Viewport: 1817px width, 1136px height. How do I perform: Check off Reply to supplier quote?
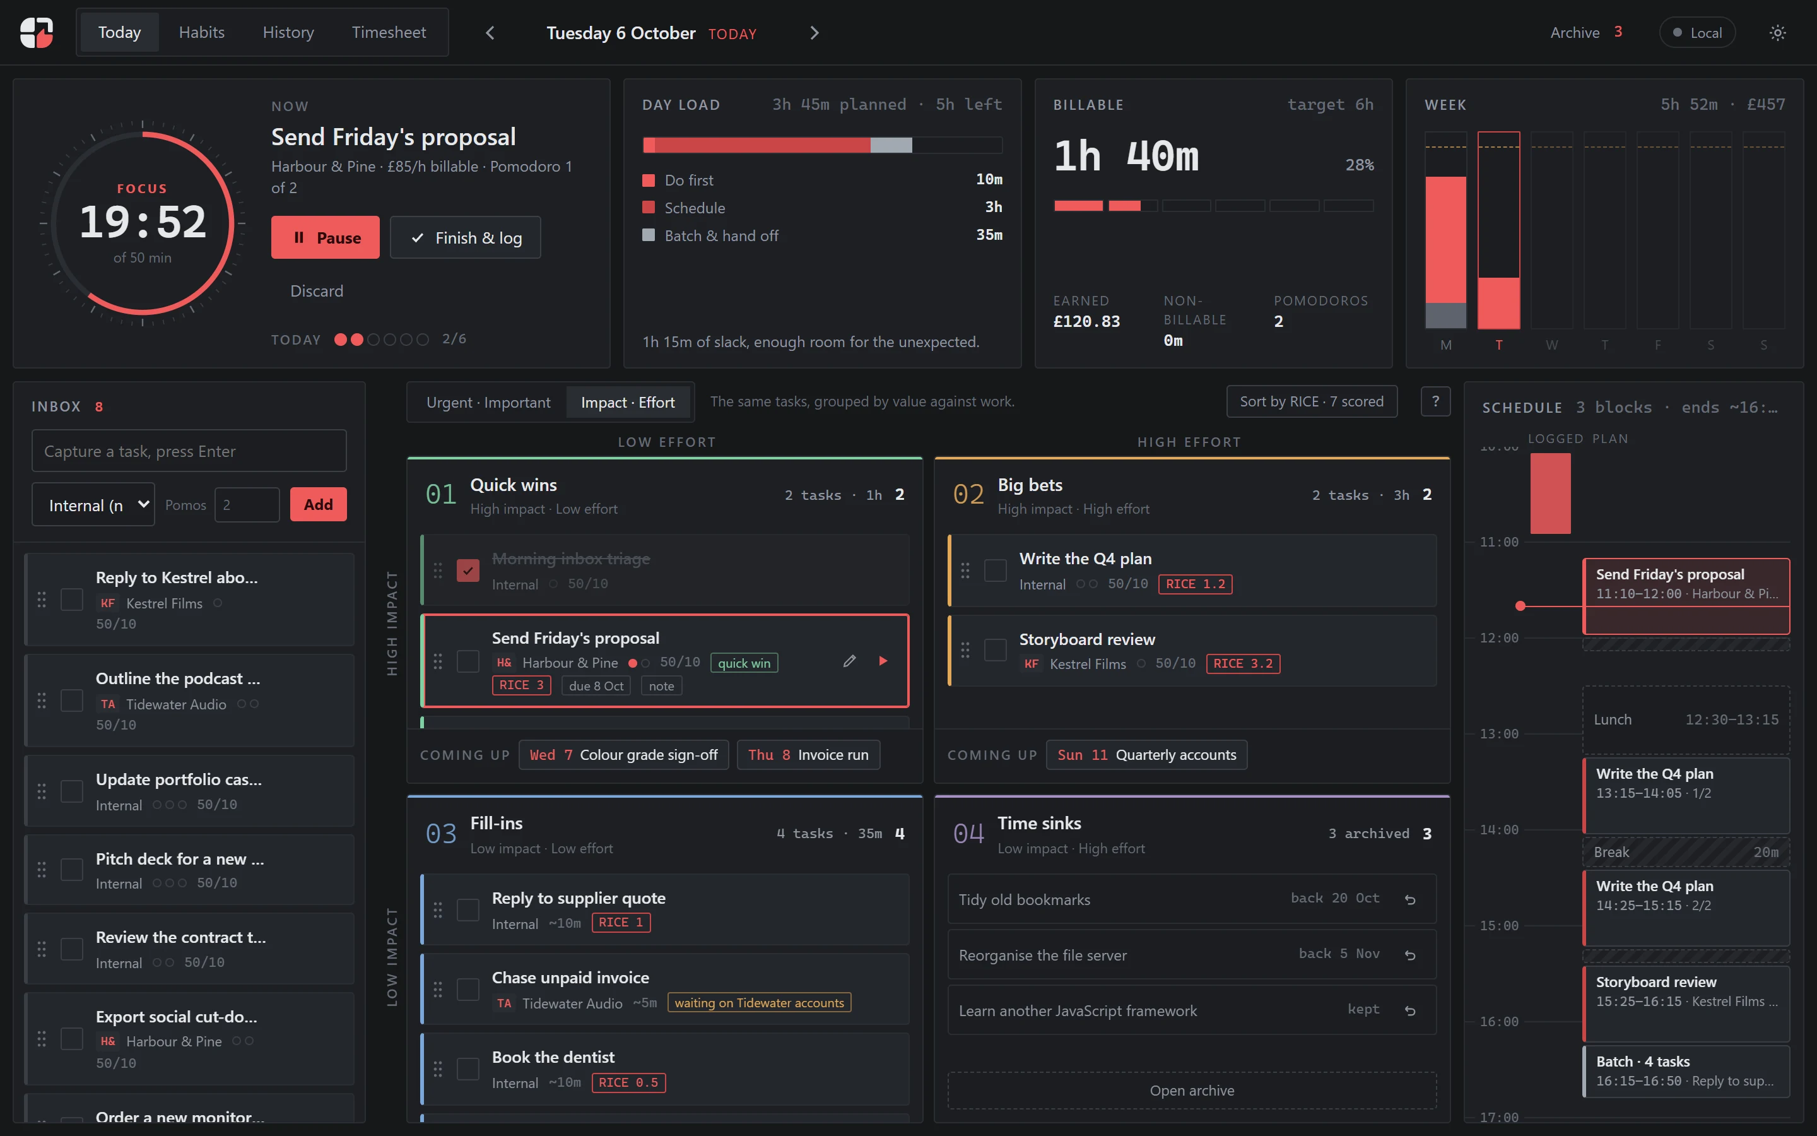click(x=467, y=910)
